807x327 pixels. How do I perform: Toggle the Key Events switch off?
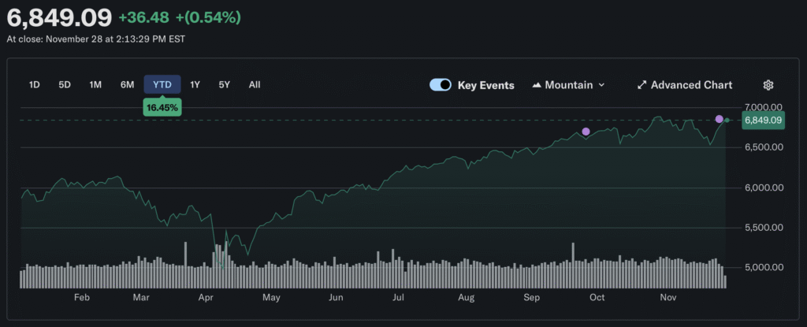(441, 85)
